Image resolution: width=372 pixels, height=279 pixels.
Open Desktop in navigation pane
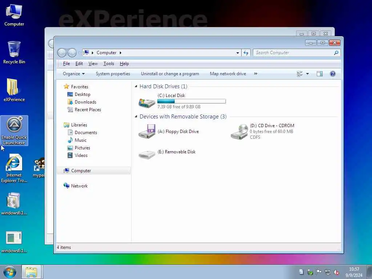click(79, 94)
